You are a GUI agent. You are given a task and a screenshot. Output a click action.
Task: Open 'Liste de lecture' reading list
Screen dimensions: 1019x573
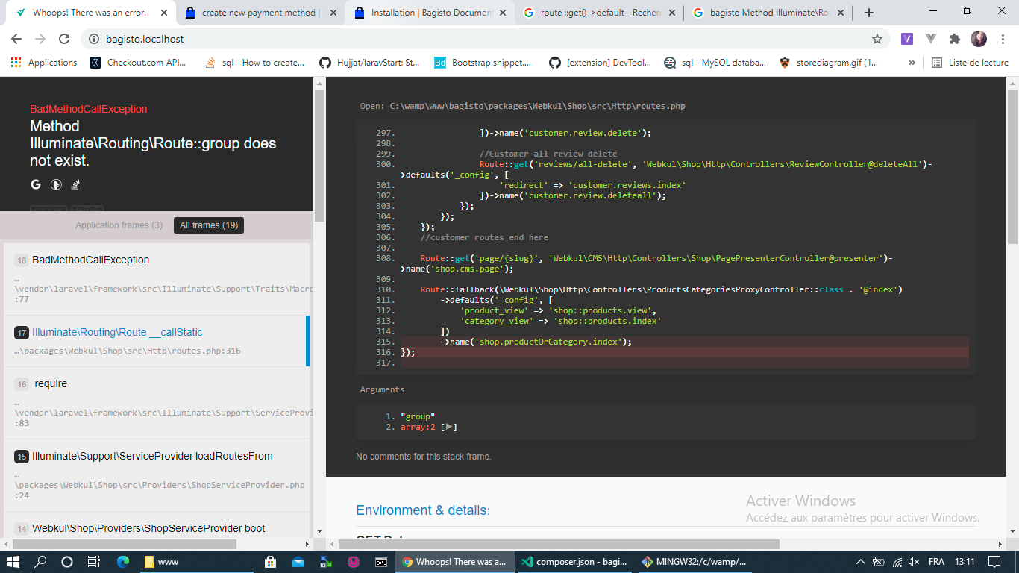(971, 63)
